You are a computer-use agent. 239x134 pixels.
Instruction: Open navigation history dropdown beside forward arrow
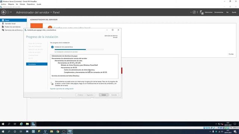click(11, 12)
